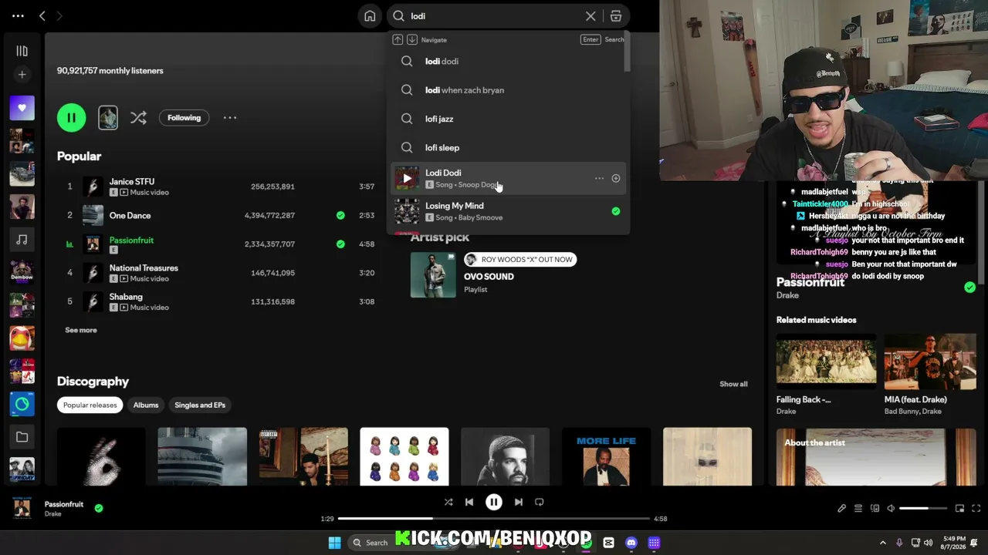
Task: Open More Life album cover
Action: pyautogui.click(x=606, y=457)
